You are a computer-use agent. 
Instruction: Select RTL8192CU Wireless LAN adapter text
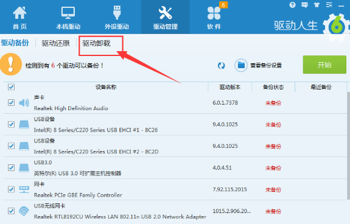[120, 217]
